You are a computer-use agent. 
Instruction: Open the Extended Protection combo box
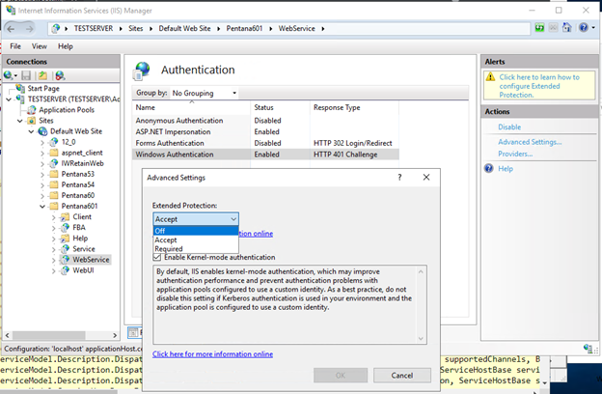[196, 219]
